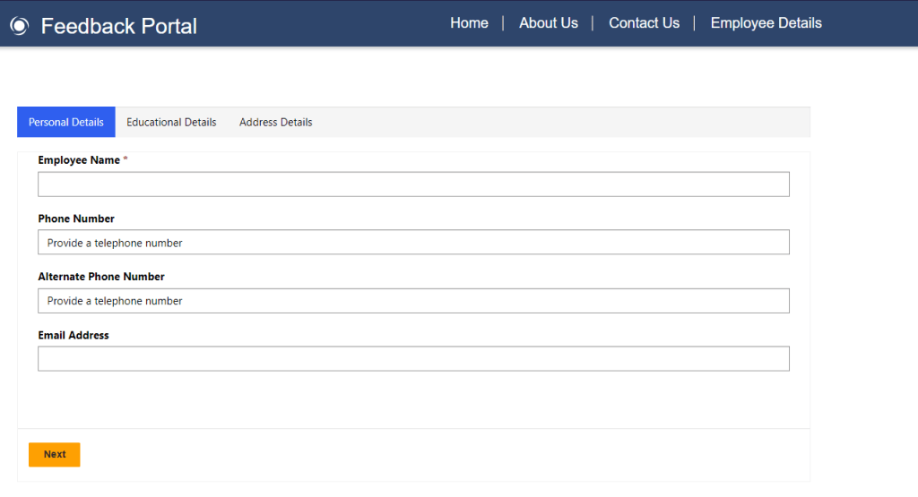Viewport: 918px width, 497px height.
Task: Select the Personal Details tab
Action: tap(66, 123)
